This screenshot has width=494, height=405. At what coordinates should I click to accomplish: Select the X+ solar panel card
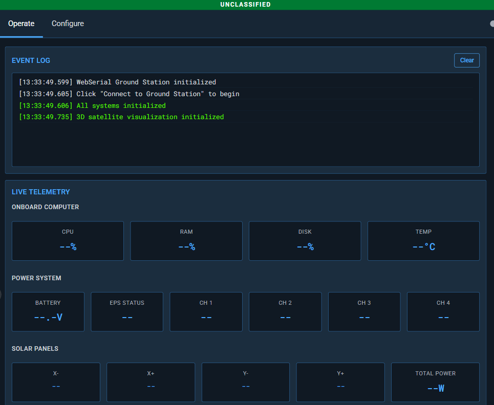coord(151,382)
